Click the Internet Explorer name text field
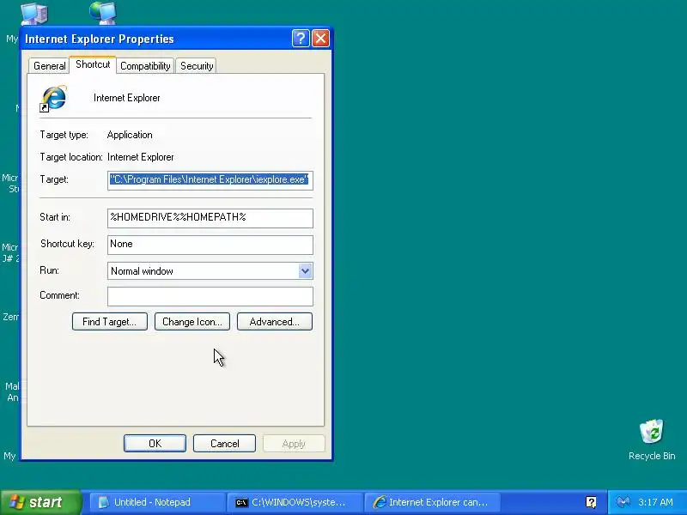The image size is (687, 515). 126,98
